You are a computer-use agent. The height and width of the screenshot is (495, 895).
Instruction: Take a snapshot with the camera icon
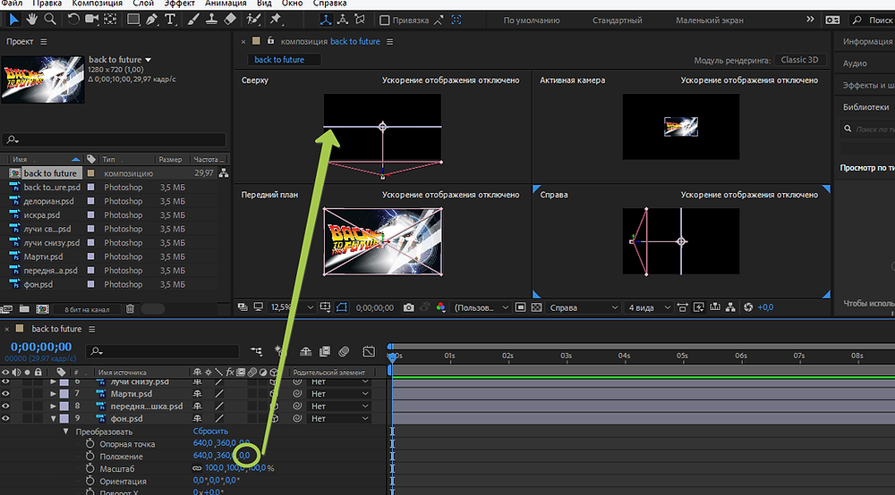click(408, 307)
